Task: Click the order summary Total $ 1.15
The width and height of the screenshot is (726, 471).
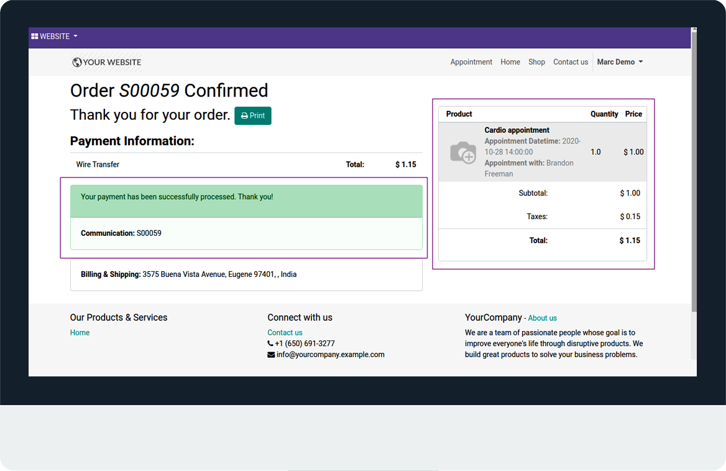Action: tap(630, 241)
